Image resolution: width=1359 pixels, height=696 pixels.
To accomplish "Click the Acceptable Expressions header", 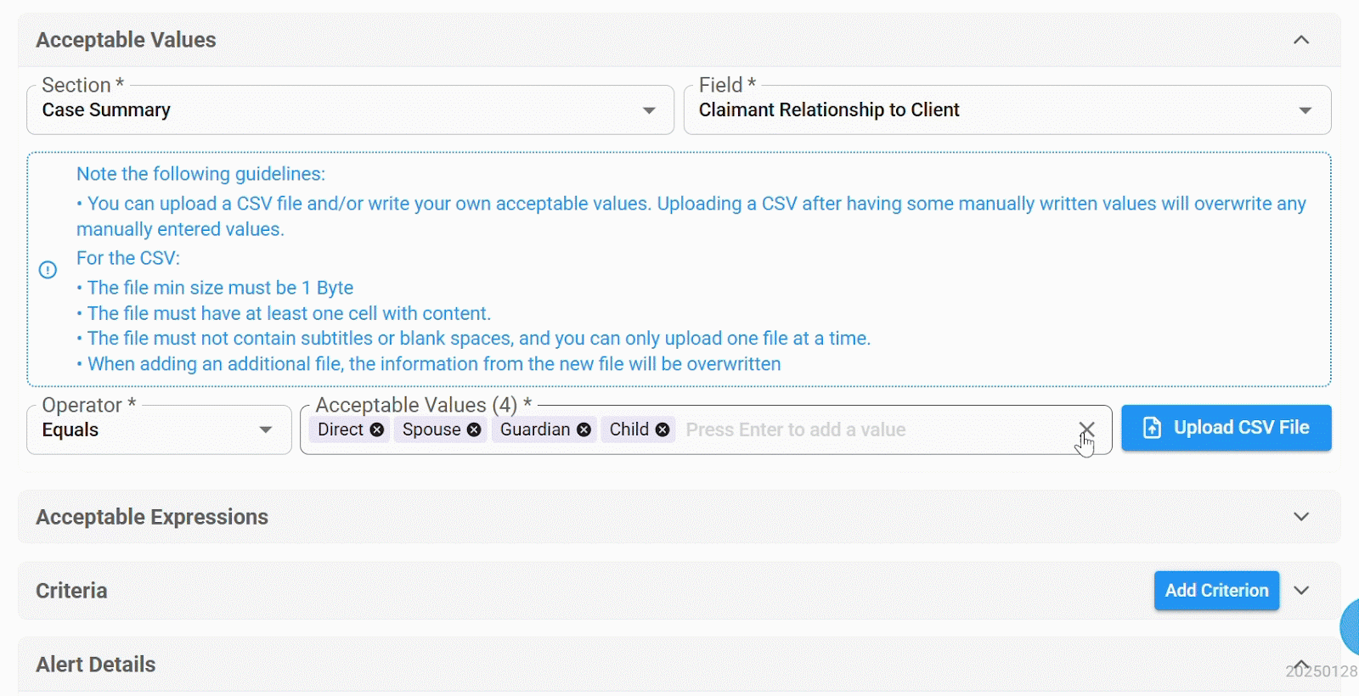I will (152, 517).
